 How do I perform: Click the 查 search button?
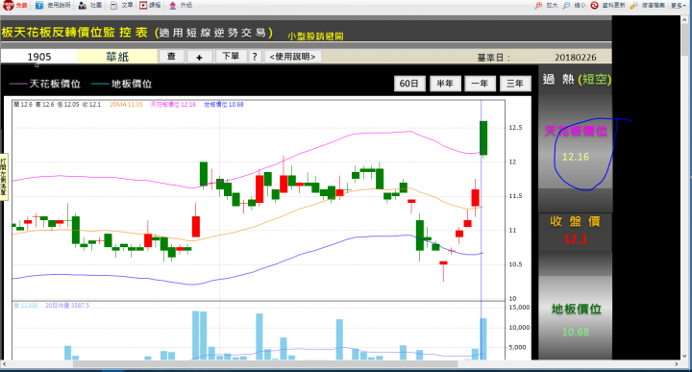[171, 57]
